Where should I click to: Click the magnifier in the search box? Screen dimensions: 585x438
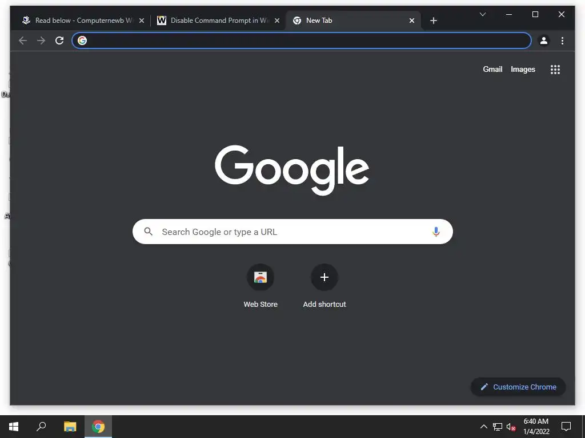click(148, 232)
